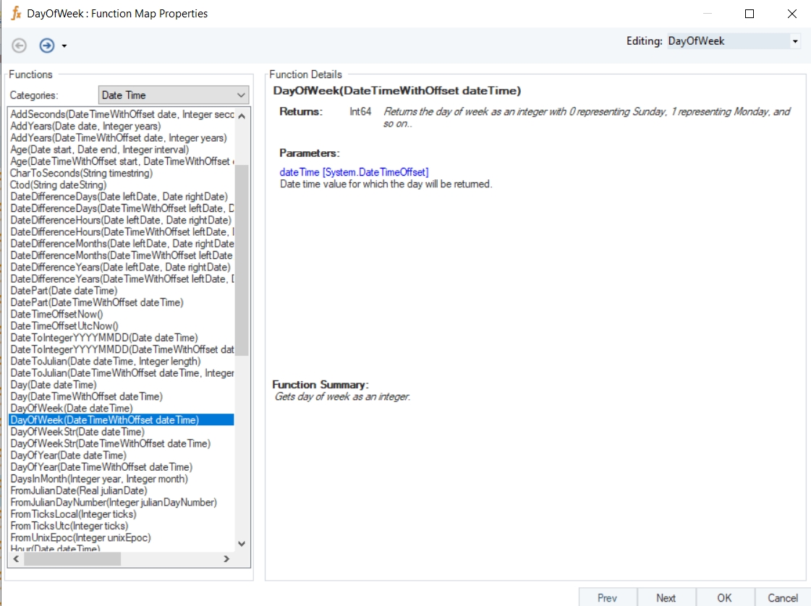The image size is (811, 606).
Task: Choose DaysInMonth function entry
Action: [99, 479]
